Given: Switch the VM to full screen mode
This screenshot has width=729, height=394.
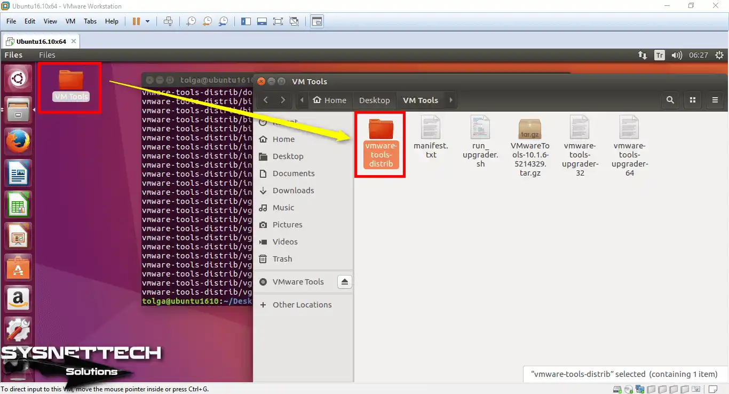Looking at the screenshot, I should tap(278, 21).
